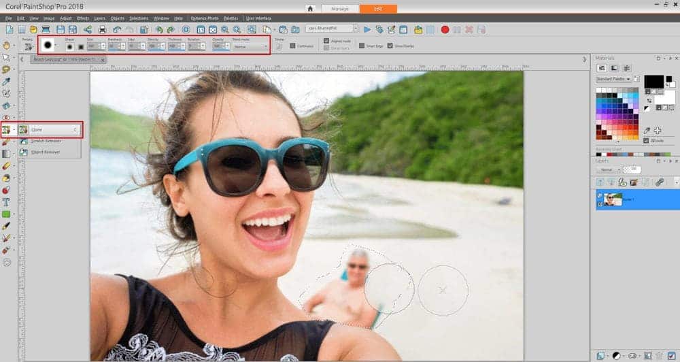Select the Pan hand tool

pyautogui.click(x=7, y=45)
